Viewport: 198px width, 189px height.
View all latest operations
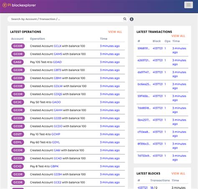click(115, 32)
